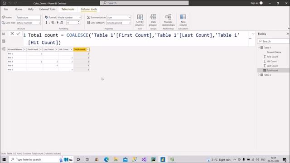The height and width of the screenshot is (163, 290).
Task: Switch to Report view icon in sidebar
Action: [x=4, y=34]
